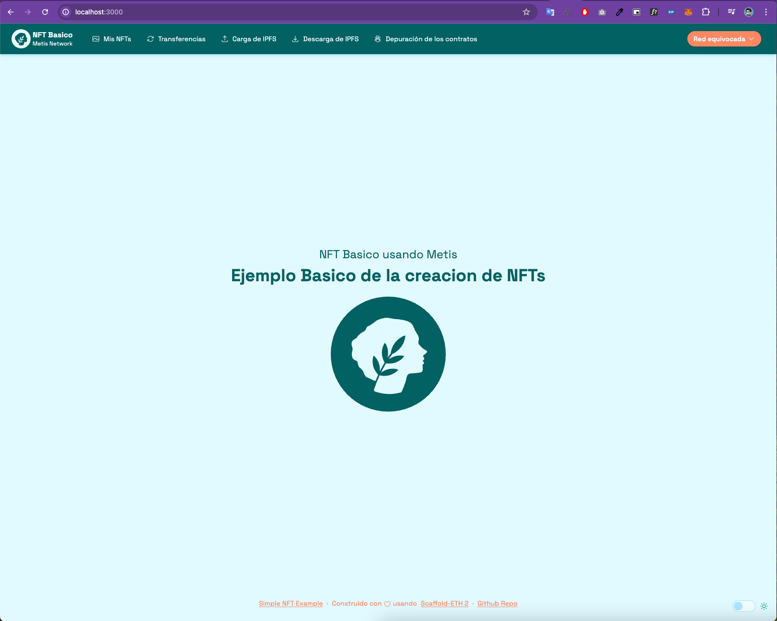Click the localhost:3000 address bar
Image resolution: width=777 pixels, height=621 pixels.
(x=297, y=12)
